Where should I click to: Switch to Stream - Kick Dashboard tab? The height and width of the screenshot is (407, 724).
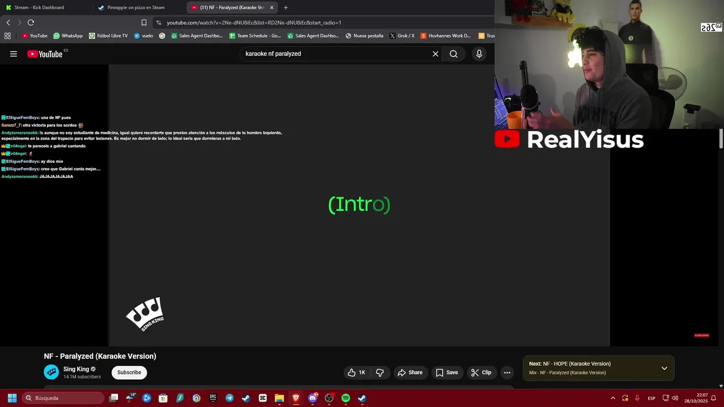[x=45, y=7]
